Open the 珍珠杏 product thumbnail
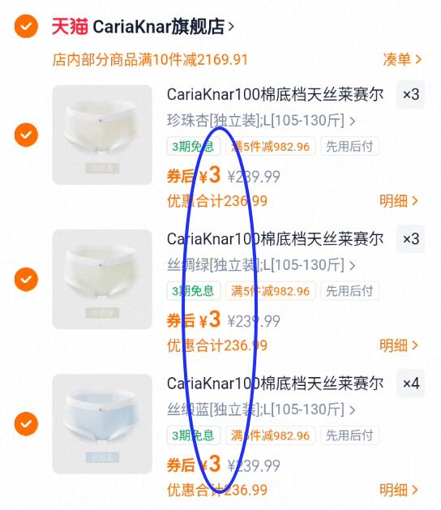The height and width of the screenshot is (510, 441). [102, 135]
